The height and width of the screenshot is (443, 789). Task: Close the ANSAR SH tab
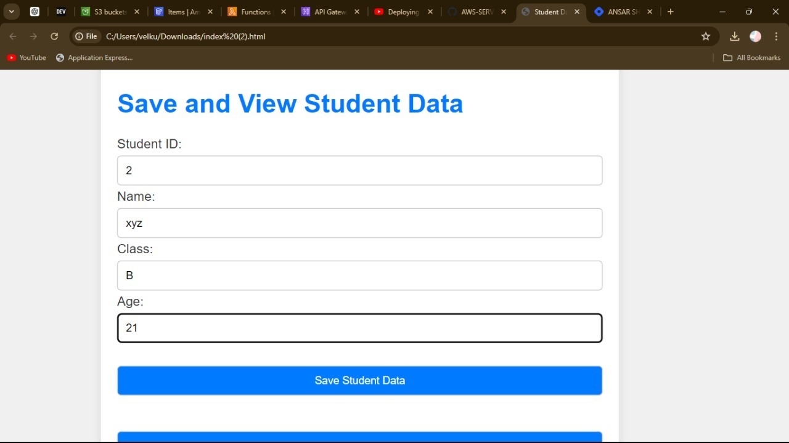pyautogui.click(x=650, y=12)
